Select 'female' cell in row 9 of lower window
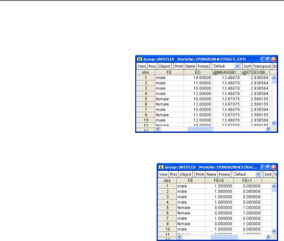The width and height of the screenshot is (284, 241). pyautogui.click(x=191, y=224)
